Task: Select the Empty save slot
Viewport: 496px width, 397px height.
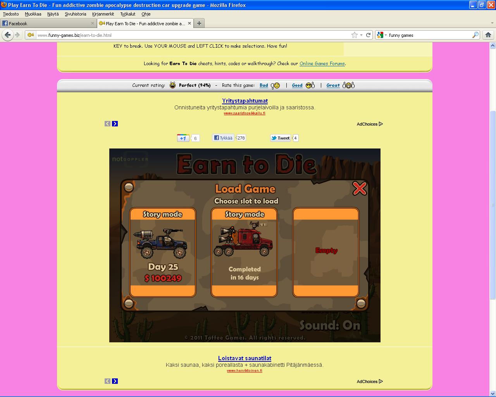Action: tap(326, 252)
